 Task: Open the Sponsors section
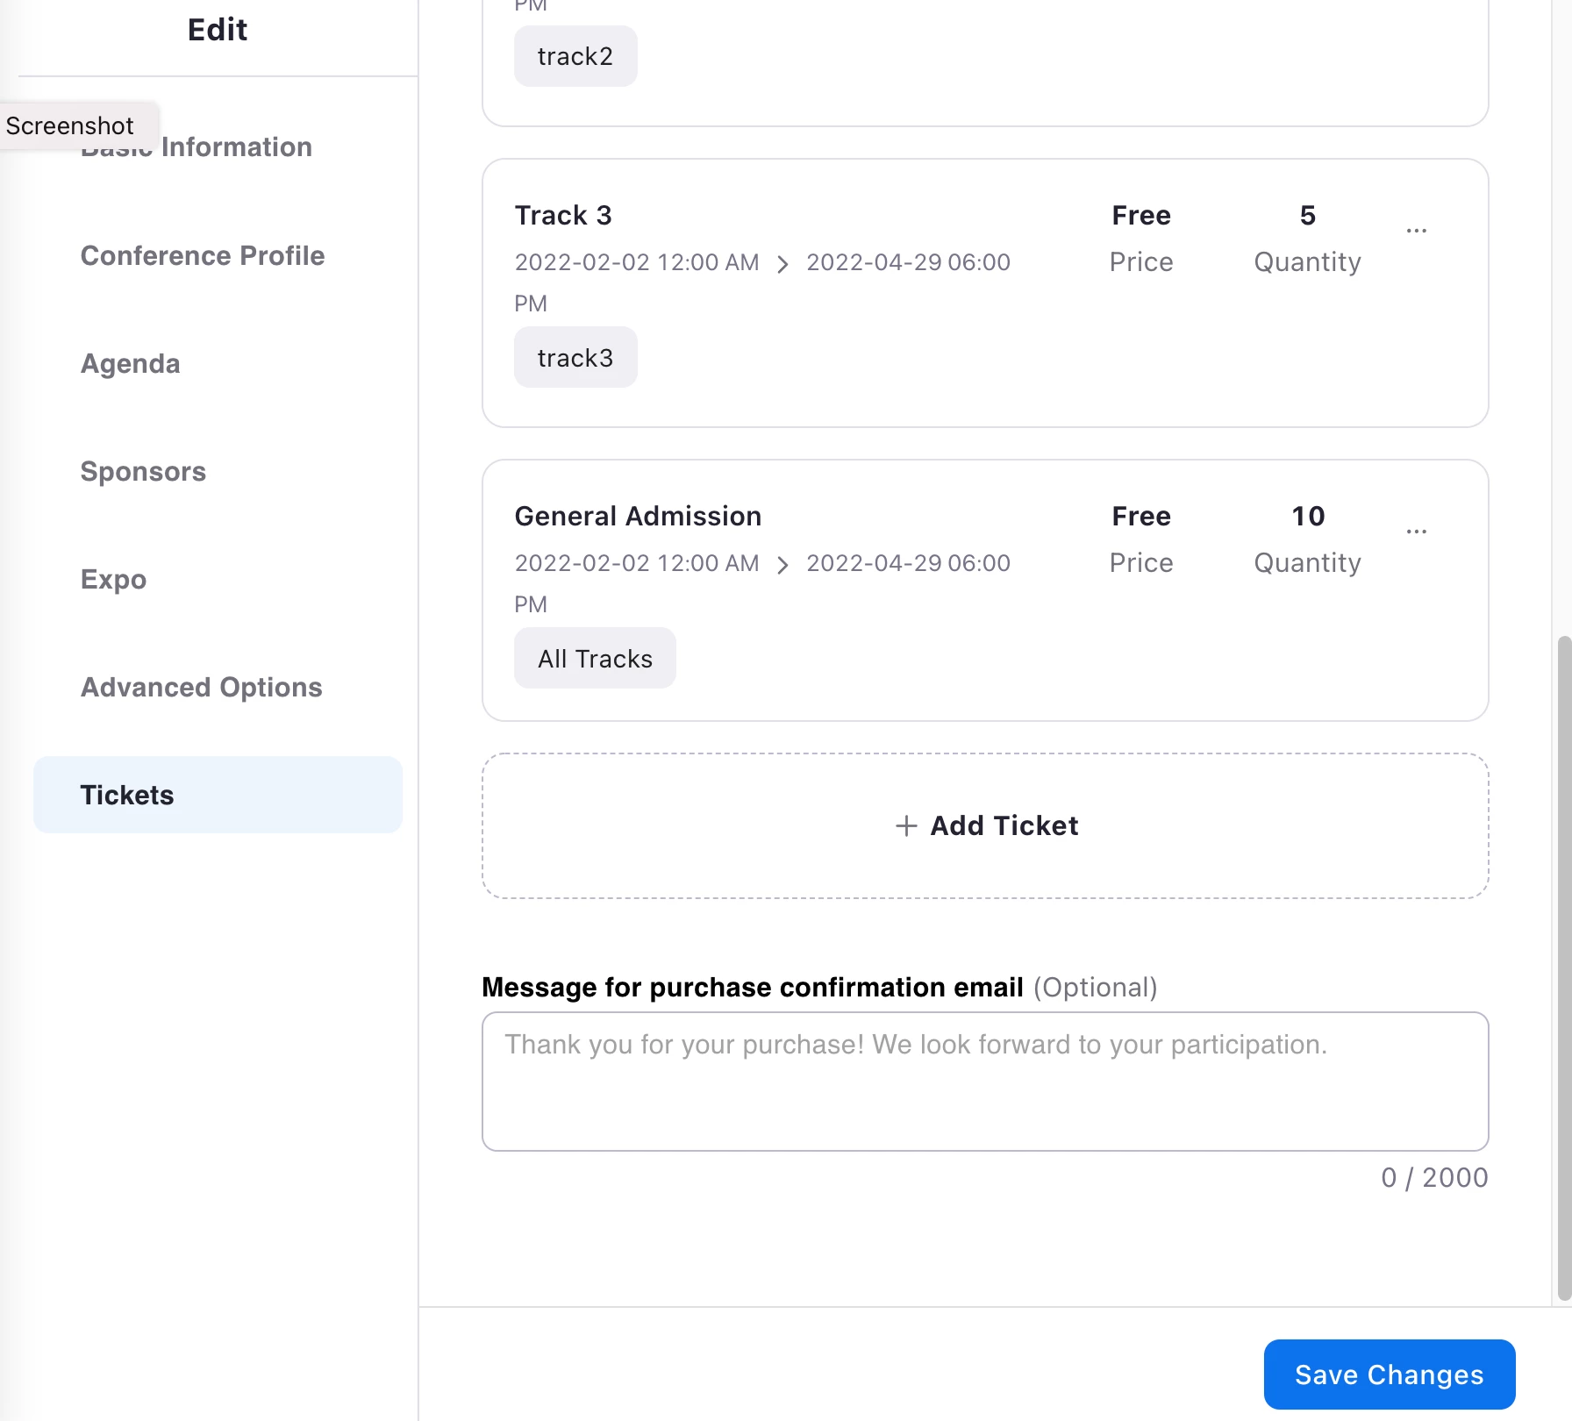[x=143, y=471]
